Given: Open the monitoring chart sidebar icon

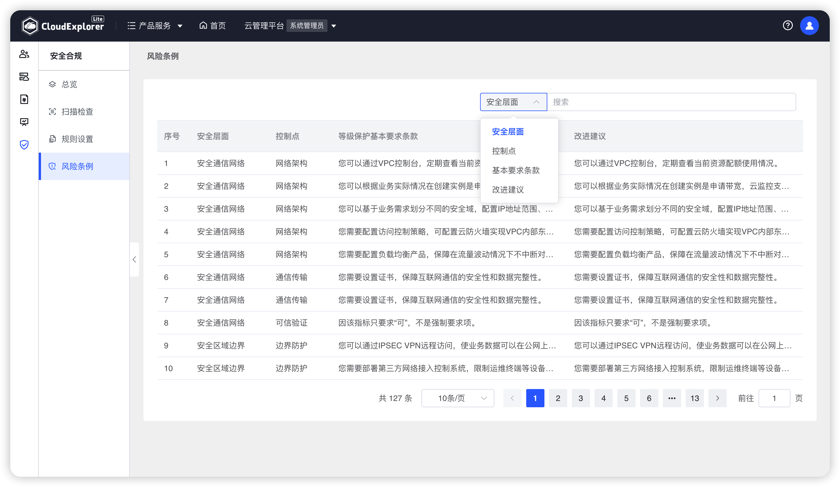Looking at the screenshot, I should pos(24,122).
